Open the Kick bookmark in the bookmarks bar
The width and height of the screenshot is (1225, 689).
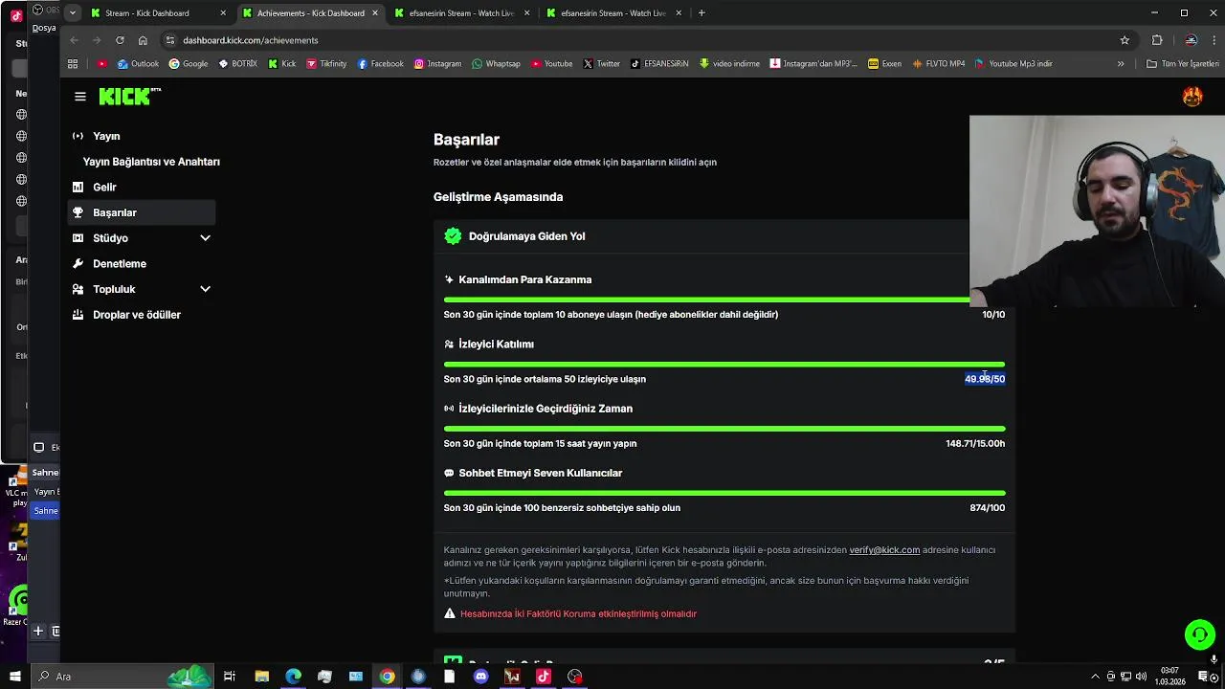tap(282, 64)
